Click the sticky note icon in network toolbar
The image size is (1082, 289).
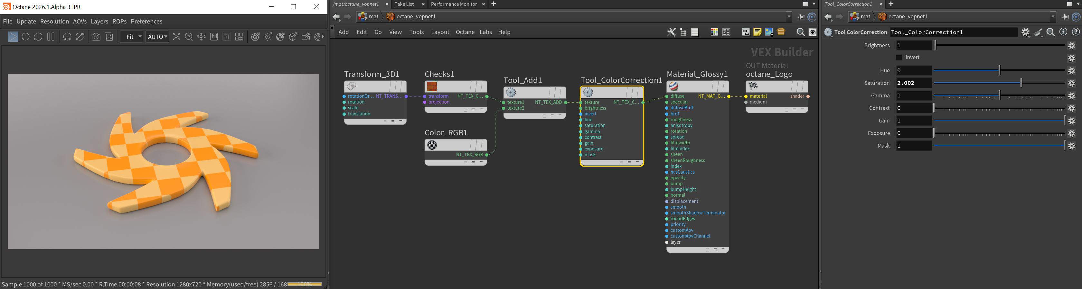757,32
